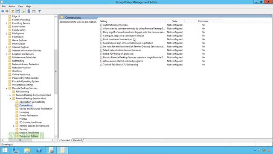Expand the File Explorer tree node

(6, 33)
